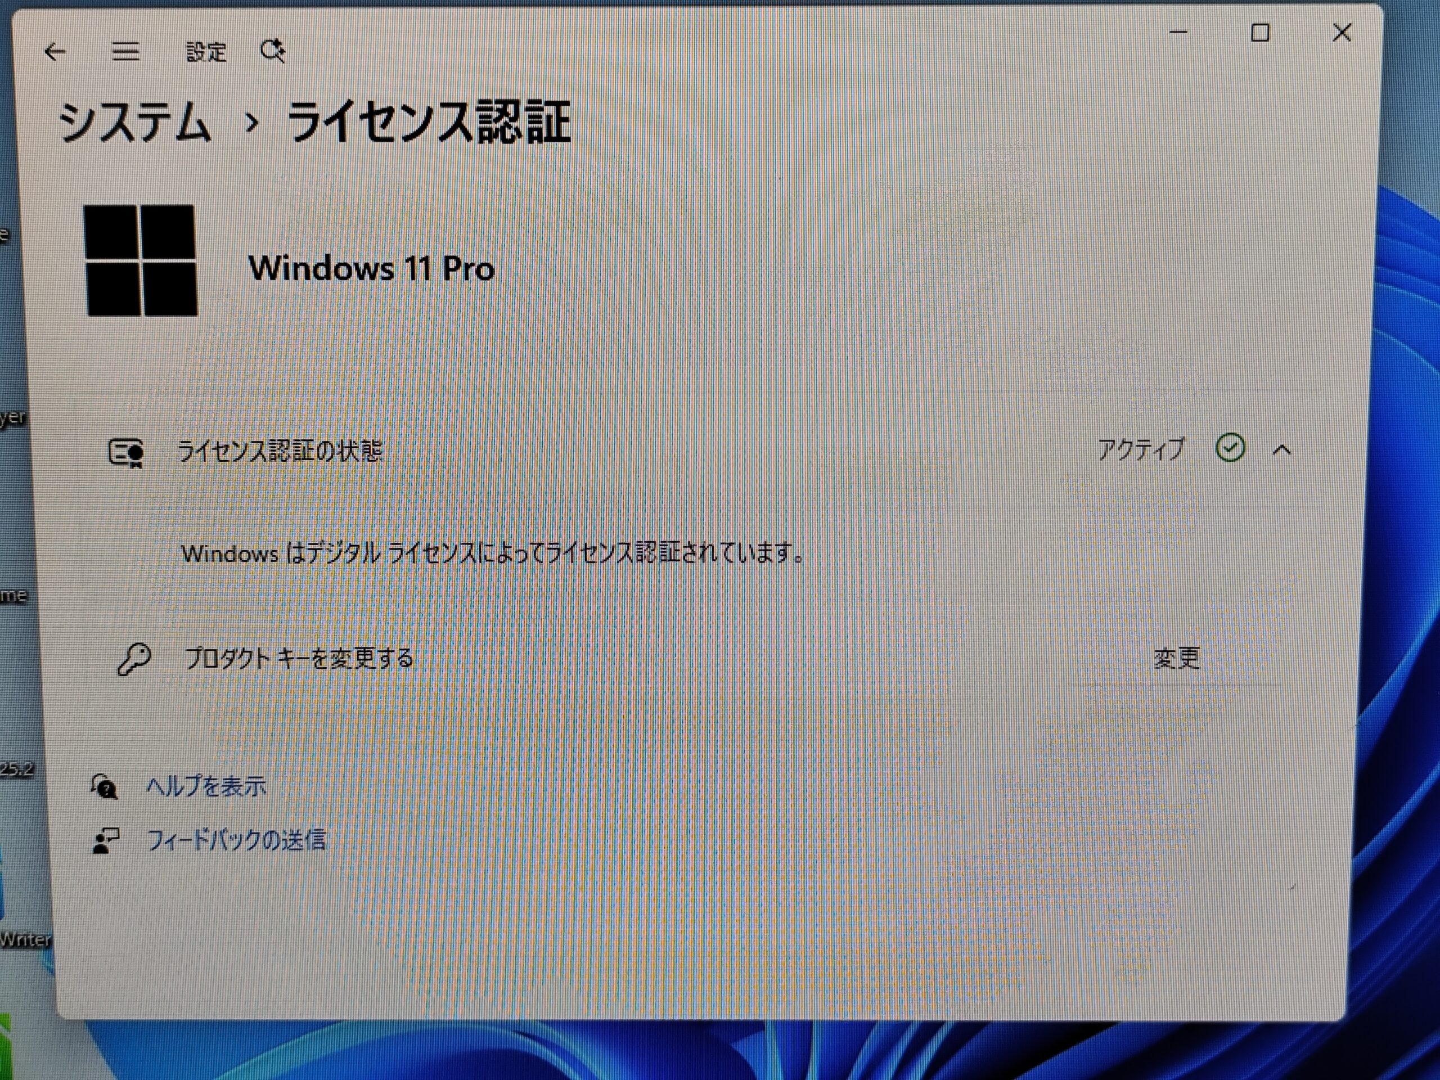Click the settings search icon
This screenshot has height=1080, width=1440.
click(273, 51)
